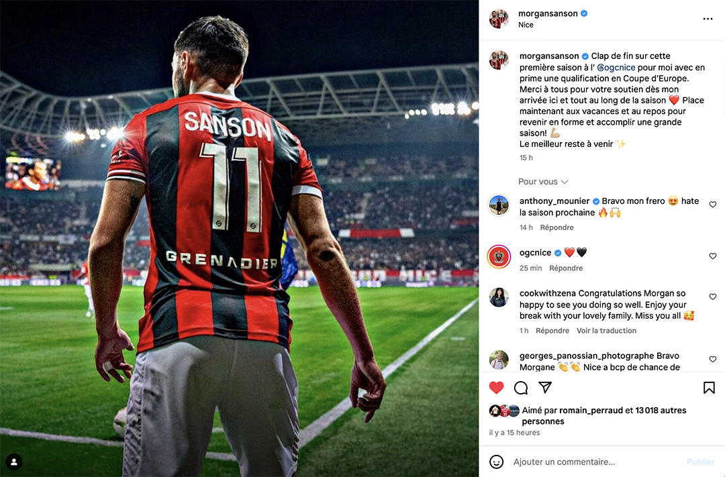Save the post with the bookmark icon
725x477 pixels.
[x=709, y=387]
